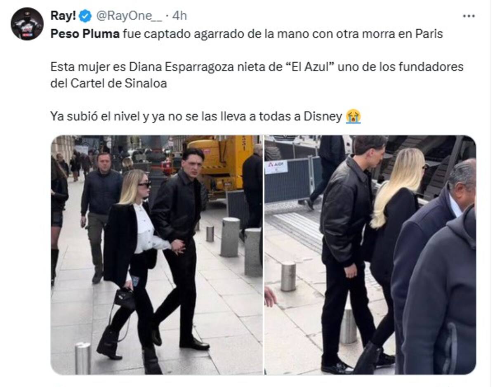Screen dimensions: 495x387
Task: Visit the @RayOne__ handle link
Action: pos(129,16)
